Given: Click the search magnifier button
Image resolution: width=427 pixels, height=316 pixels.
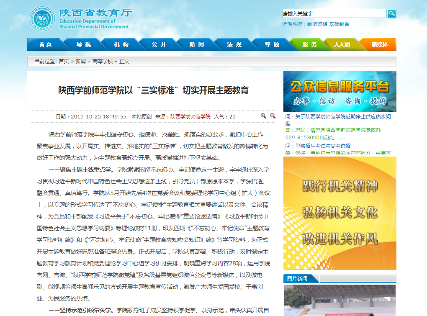Looking at the screenshot, I should click(391, 14).
